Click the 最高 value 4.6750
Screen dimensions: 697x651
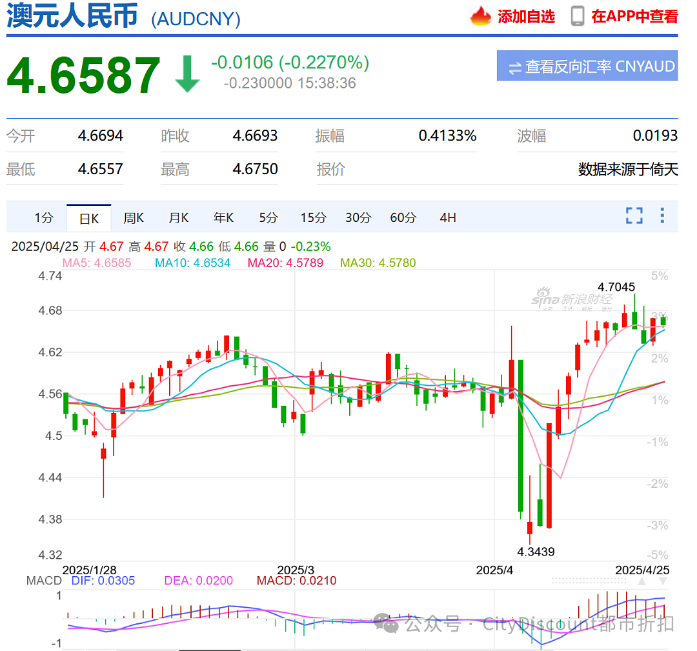(255, 169)
